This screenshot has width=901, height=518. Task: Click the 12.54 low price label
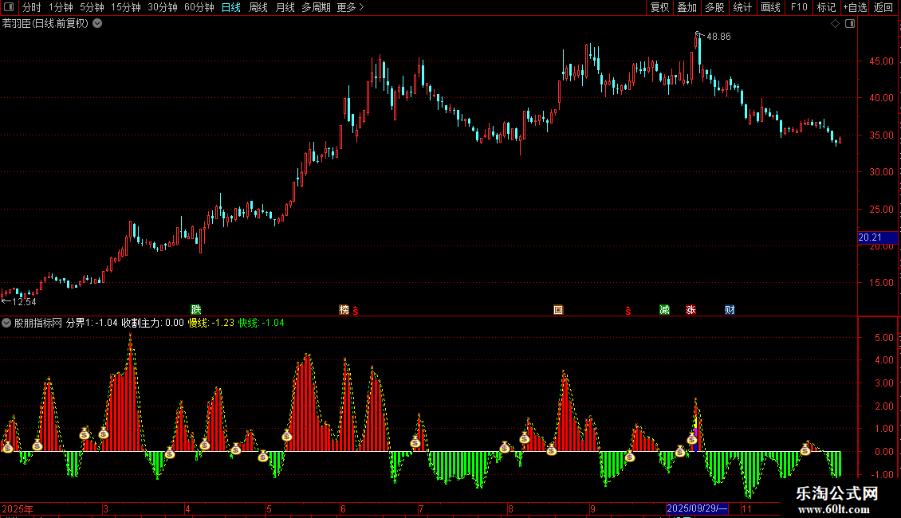[x=24, y=301]
